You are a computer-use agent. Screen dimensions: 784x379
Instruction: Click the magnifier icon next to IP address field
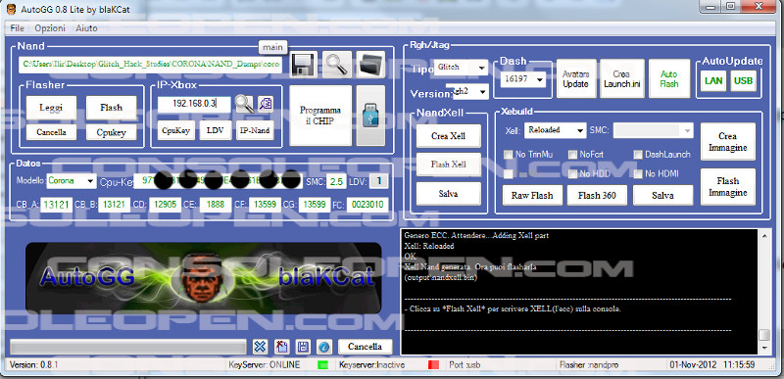(x=244, y=104)
